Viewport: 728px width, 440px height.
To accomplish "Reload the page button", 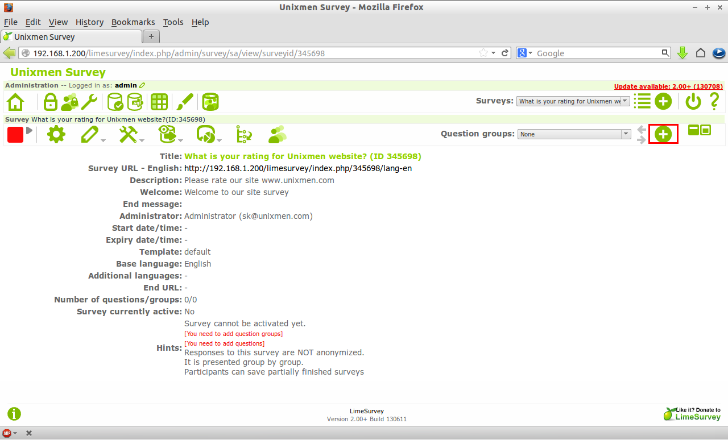I will pyautogui.click(x=504, y=53).
